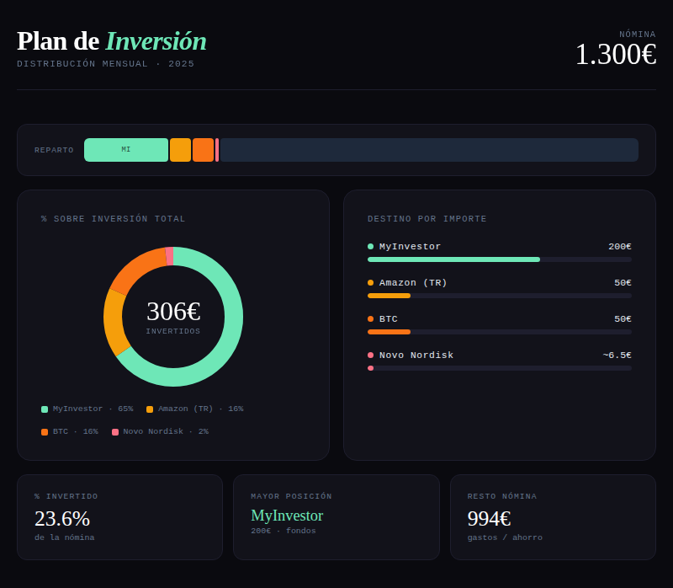Click the Novo Nordisk pink progress bar

(371, 368)
